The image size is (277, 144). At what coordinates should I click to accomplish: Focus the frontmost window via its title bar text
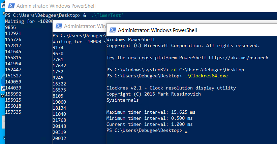[x=157, y=30]
